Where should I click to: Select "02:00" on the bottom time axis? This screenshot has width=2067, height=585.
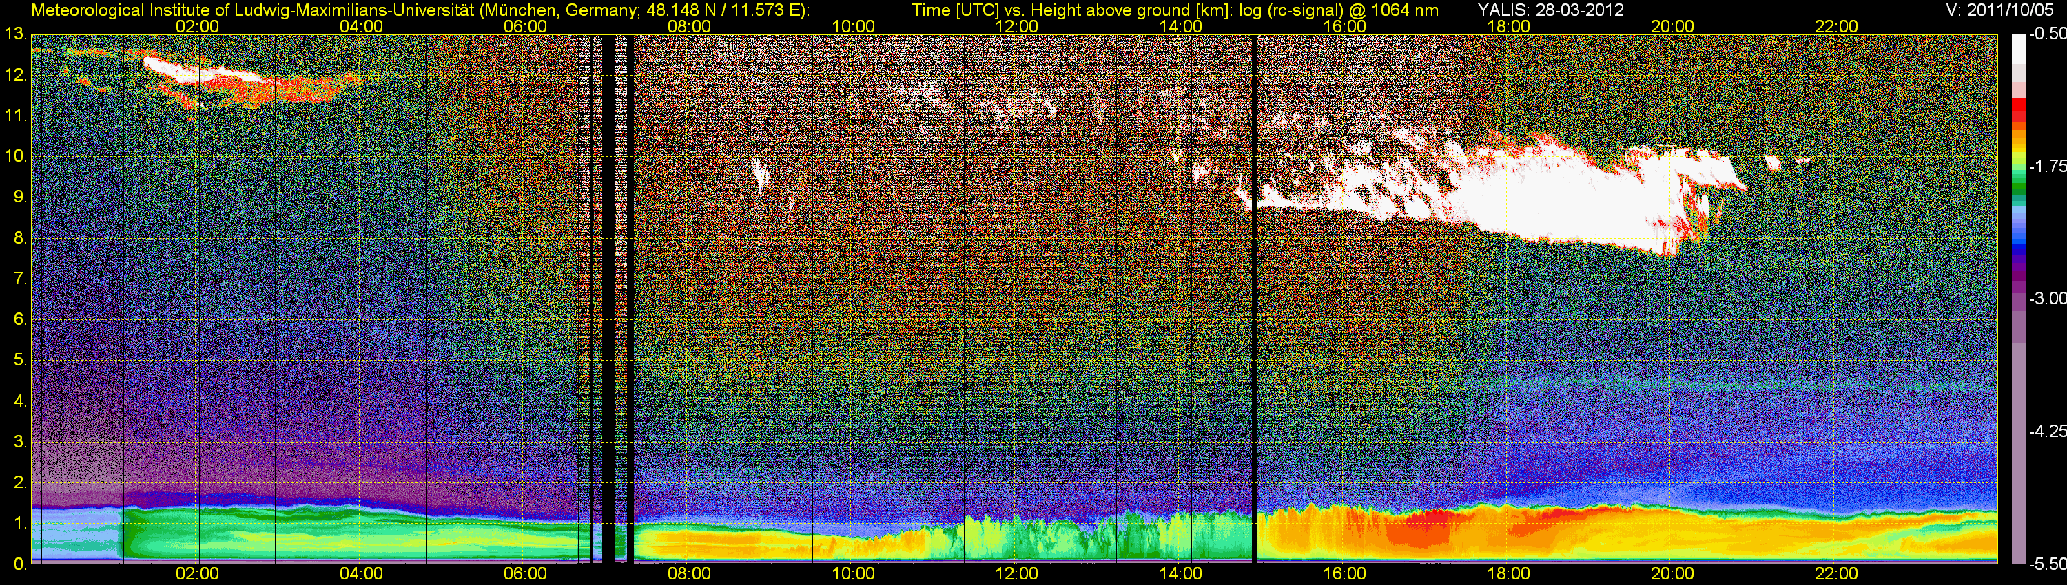197,574
